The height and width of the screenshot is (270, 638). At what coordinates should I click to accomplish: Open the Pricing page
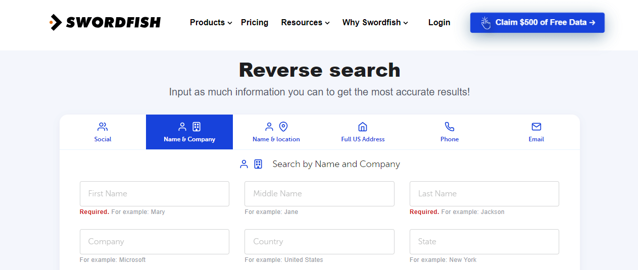(255, 23)
